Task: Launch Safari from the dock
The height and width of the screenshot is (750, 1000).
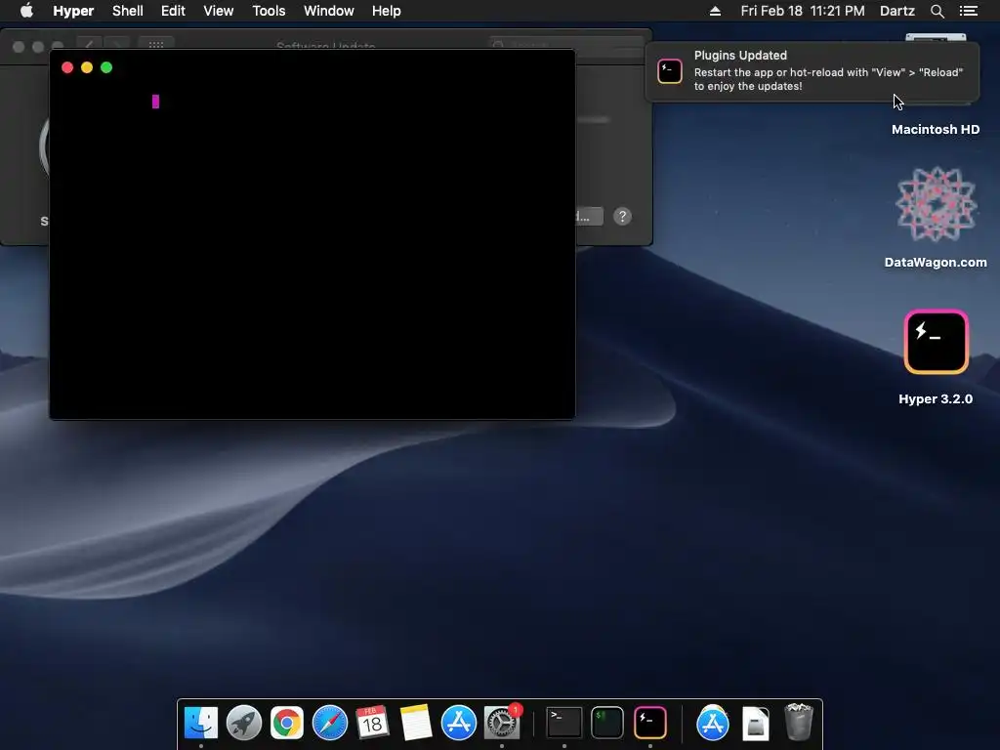Action: click(x=330, y=723)
